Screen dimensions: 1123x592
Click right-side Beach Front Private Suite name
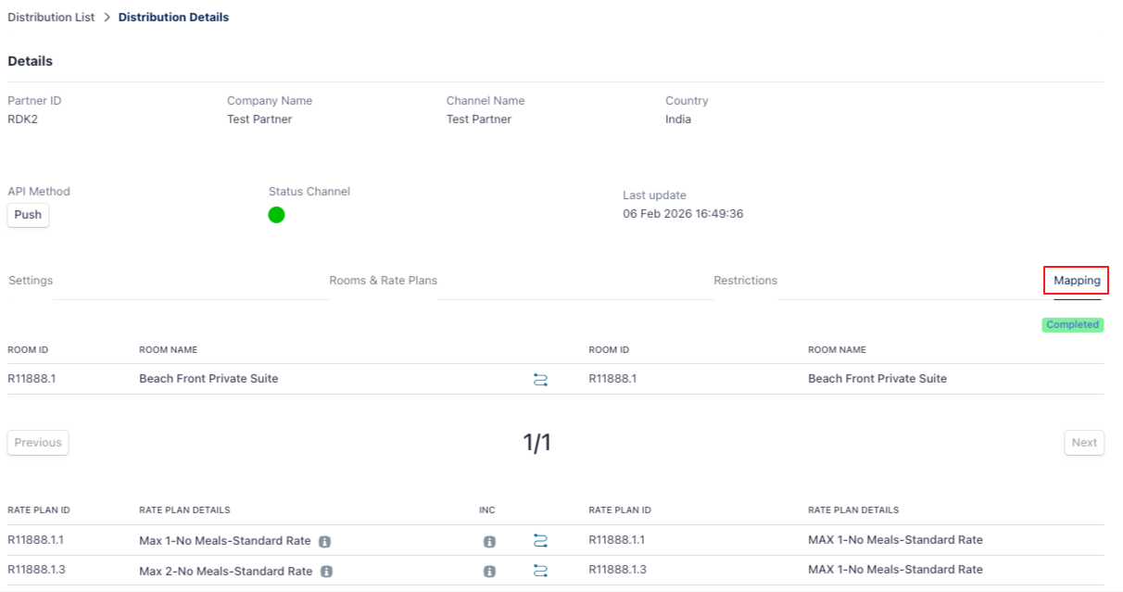[877, 379]
